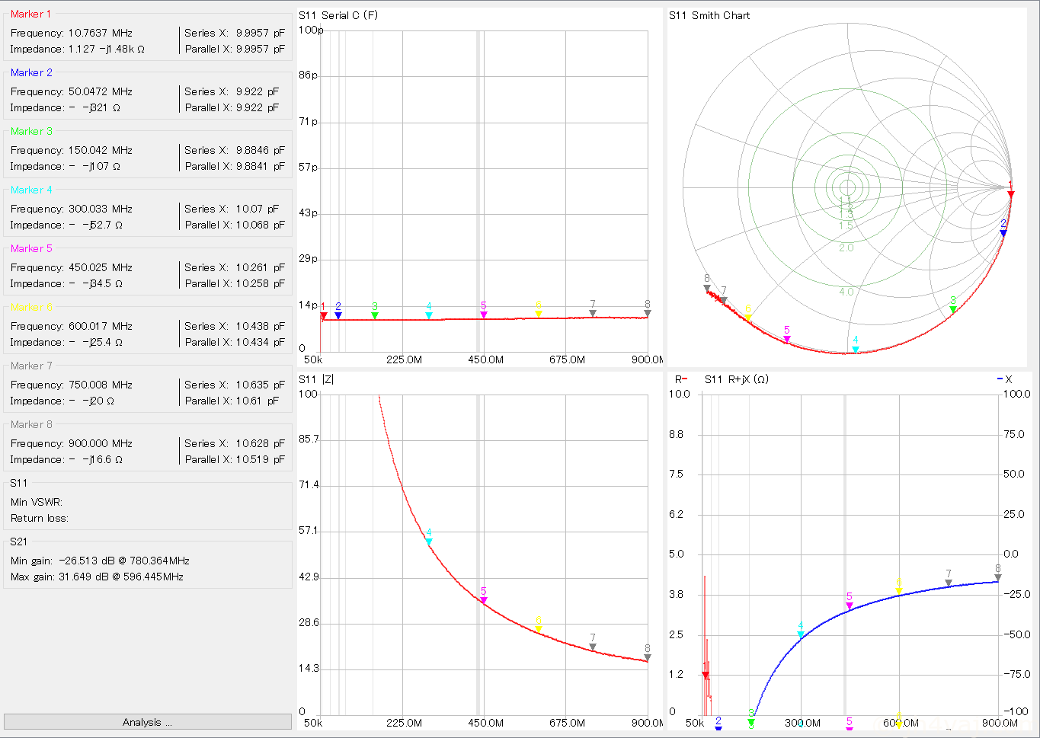Click gray marker 8 on R+jX curve
This screenshot has height=738, width=1040.
998,577
